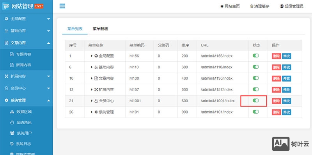Click the expand-arrows icon of sidebar 扩展内容
This screenshot has height=155, width=312.
(6, 76)
